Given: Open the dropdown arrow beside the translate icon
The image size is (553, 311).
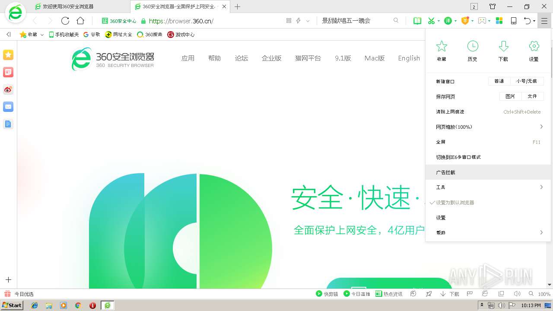Looking at the screenshot, I should pyautogui.click(x=455, y=21).
